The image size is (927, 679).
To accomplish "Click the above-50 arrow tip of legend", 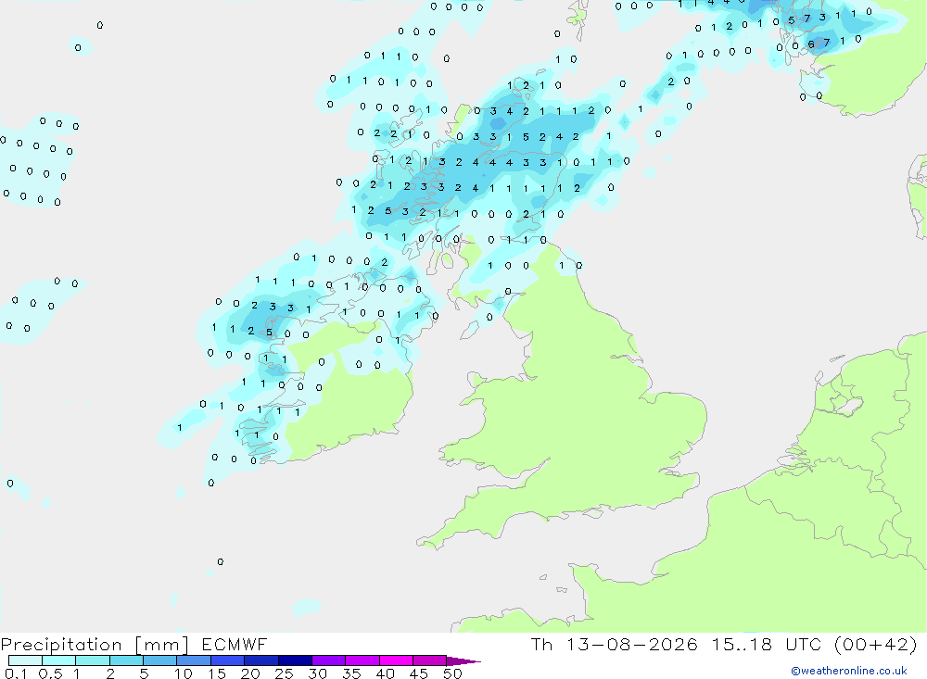I will click(x=463, y=661).
